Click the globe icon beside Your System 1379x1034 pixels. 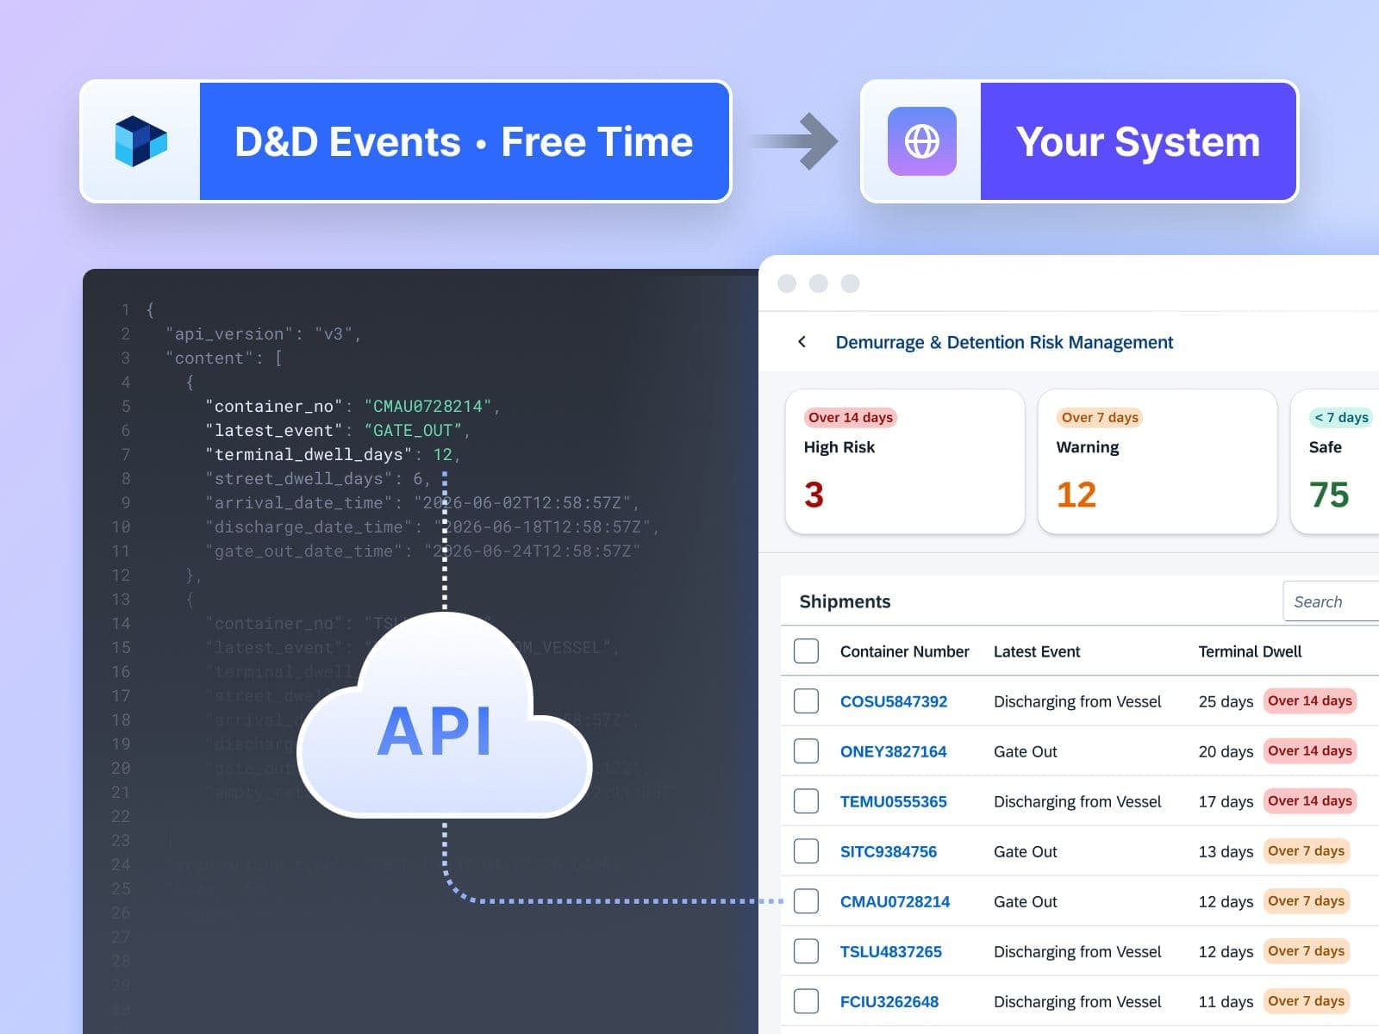(x=921, y=141)
